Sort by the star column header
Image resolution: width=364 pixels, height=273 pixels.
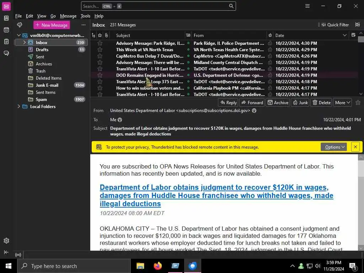(100, 35)
